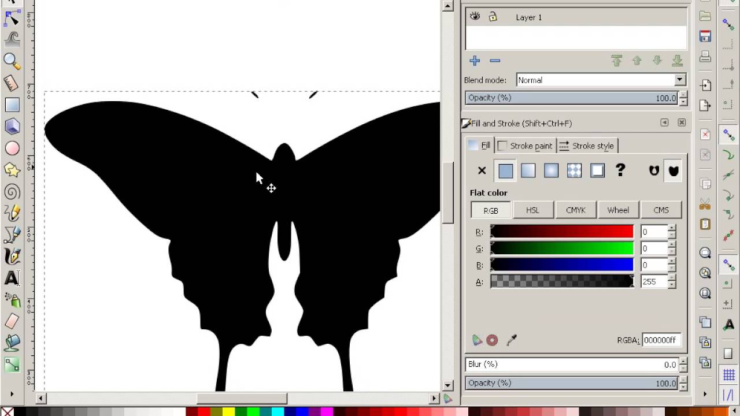Select the Node edit tool
740x416 pixels.
coord(12,18)
